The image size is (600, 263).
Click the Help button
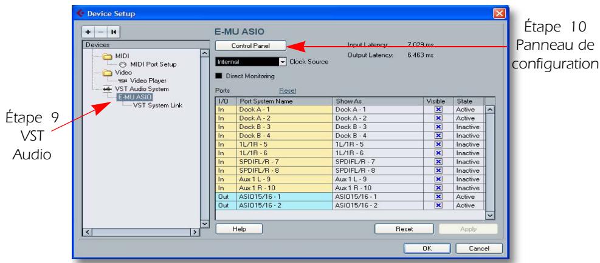239,229
